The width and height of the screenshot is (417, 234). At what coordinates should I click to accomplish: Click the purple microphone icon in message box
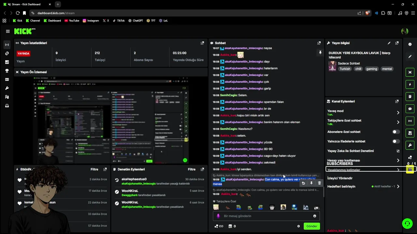point(218,216)
